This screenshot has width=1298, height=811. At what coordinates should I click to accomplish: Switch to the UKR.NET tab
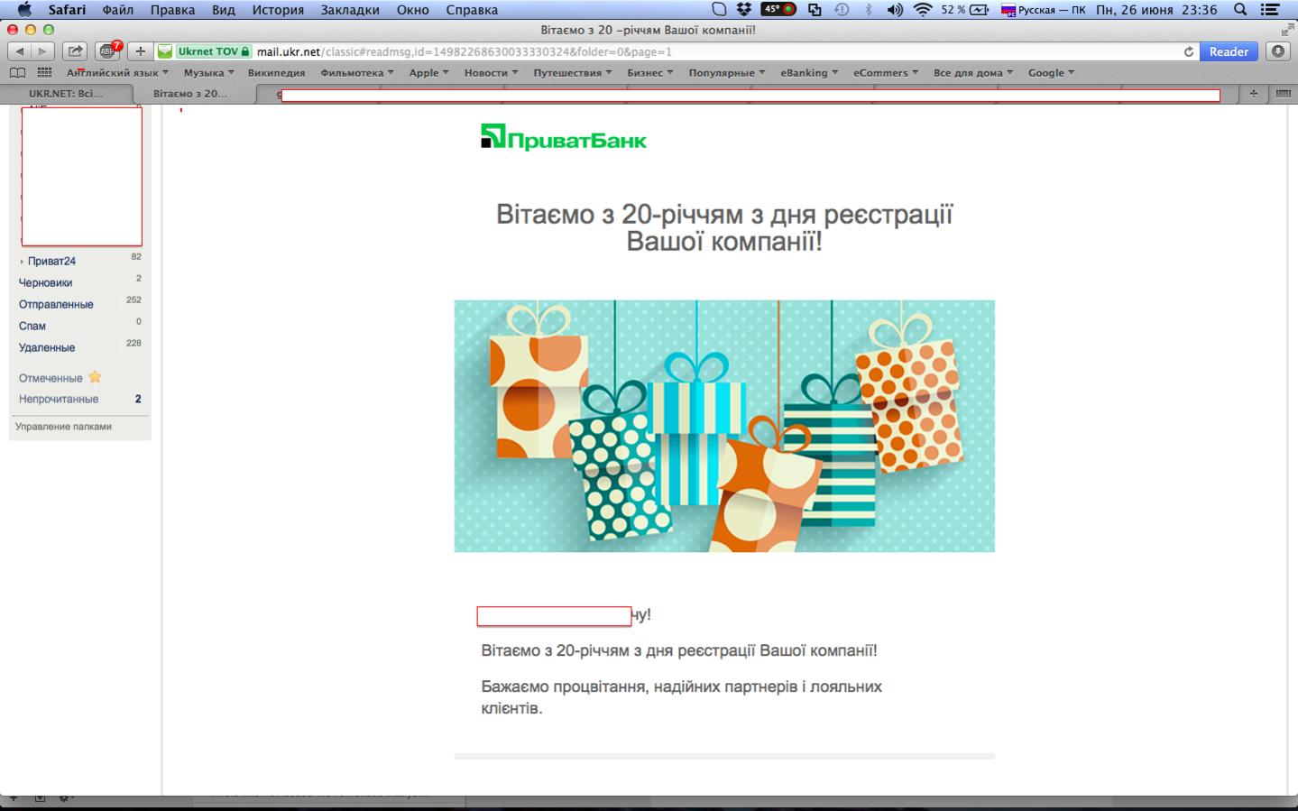coord(67,93)
